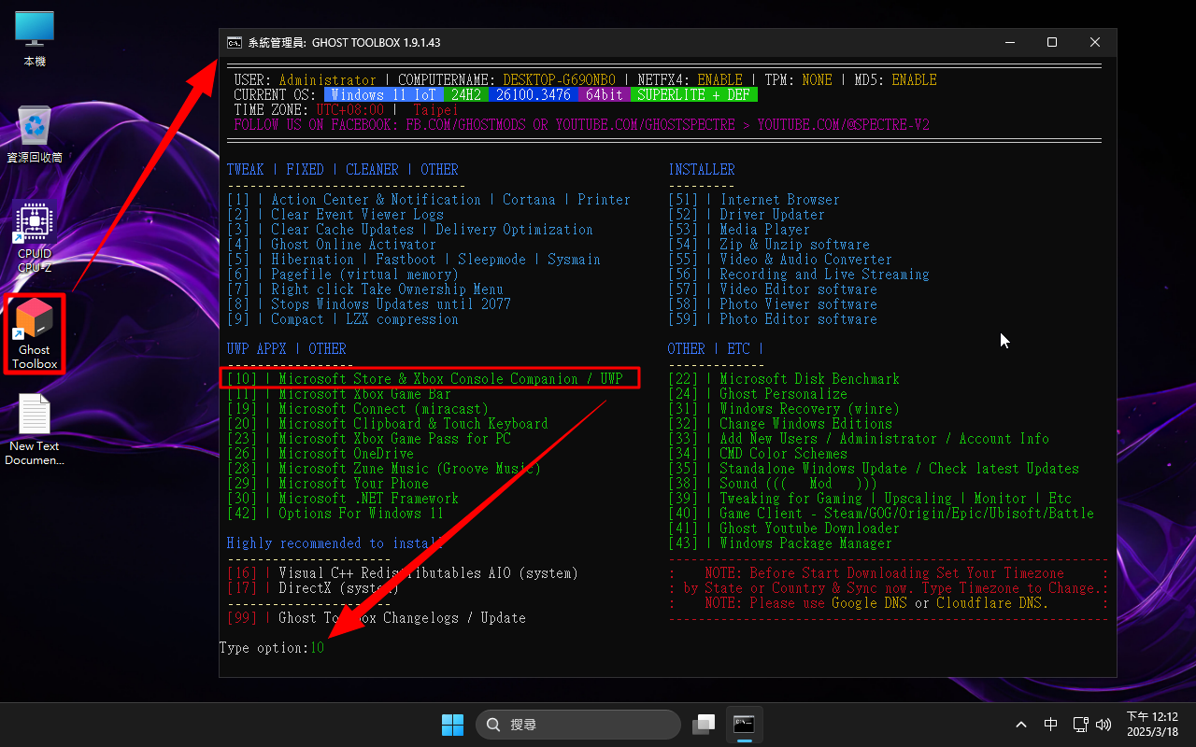Viewport: 1196px width, 747px height.
Task: Click option [8] Stops Windows Updates until 2077
Action: point(369,304)
